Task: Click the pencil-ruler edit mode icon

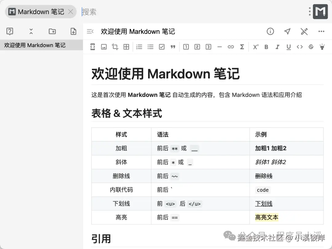Action: click(x=304, y=31)
